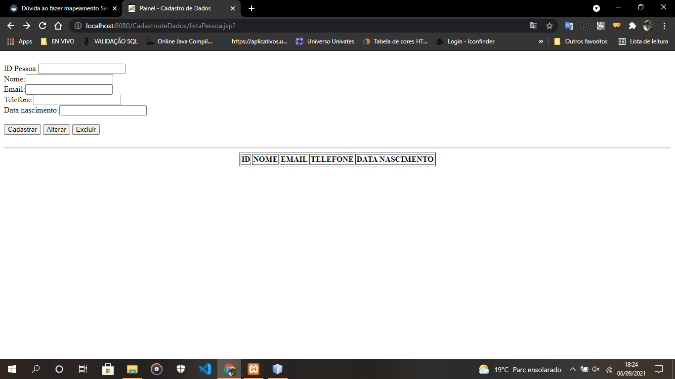Open the Apps bookmark shortcut
The width and height of the screenshot is (675, 379).
pyautogui.click(x=20, y=41)
